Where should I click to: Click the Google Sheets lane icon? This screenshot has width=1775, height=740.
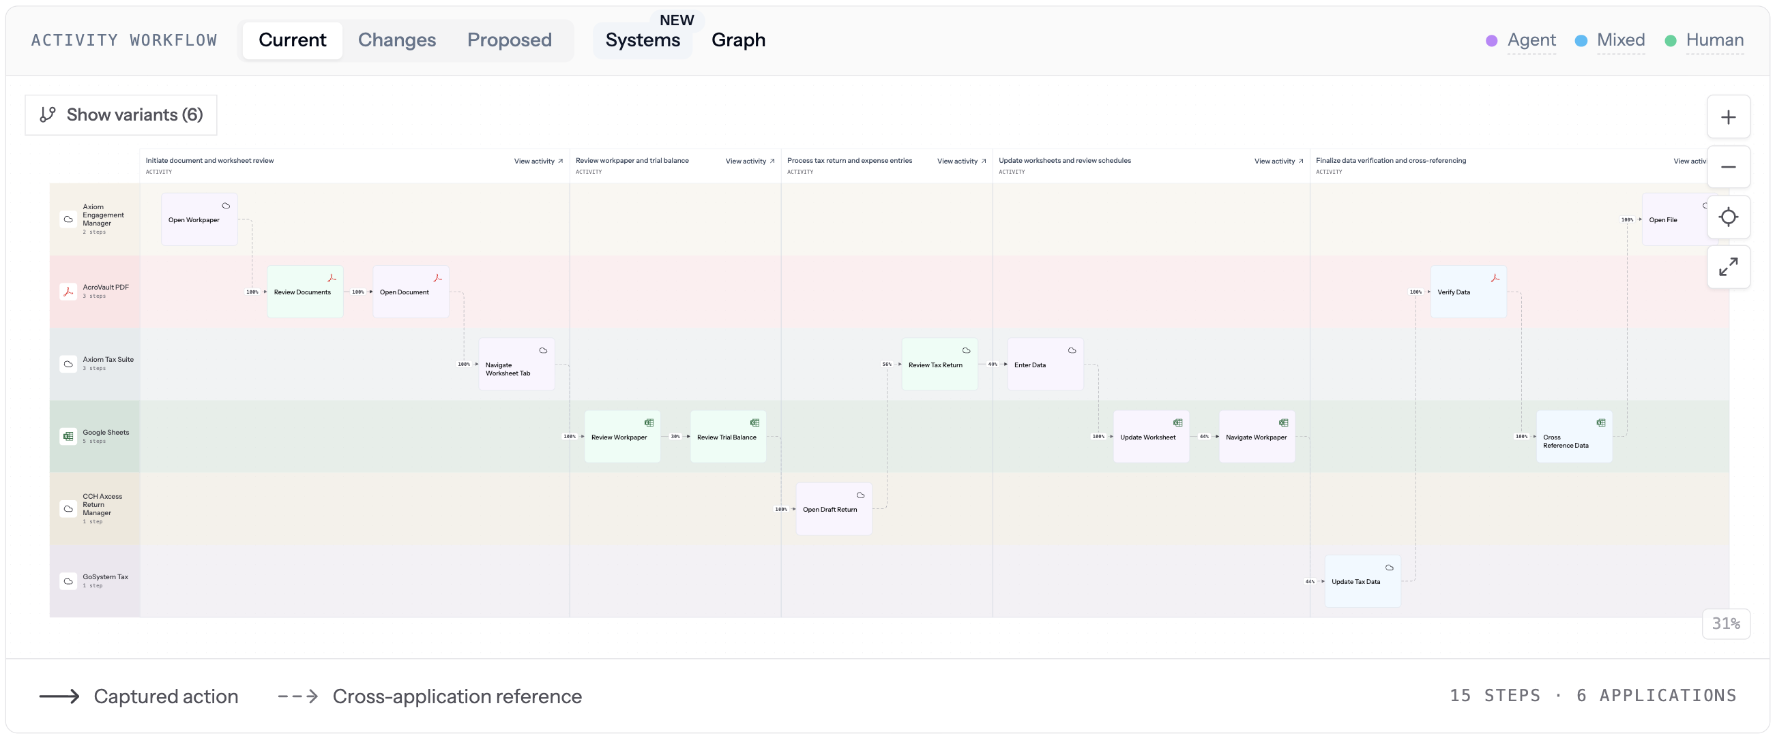[x=68, y=436]
